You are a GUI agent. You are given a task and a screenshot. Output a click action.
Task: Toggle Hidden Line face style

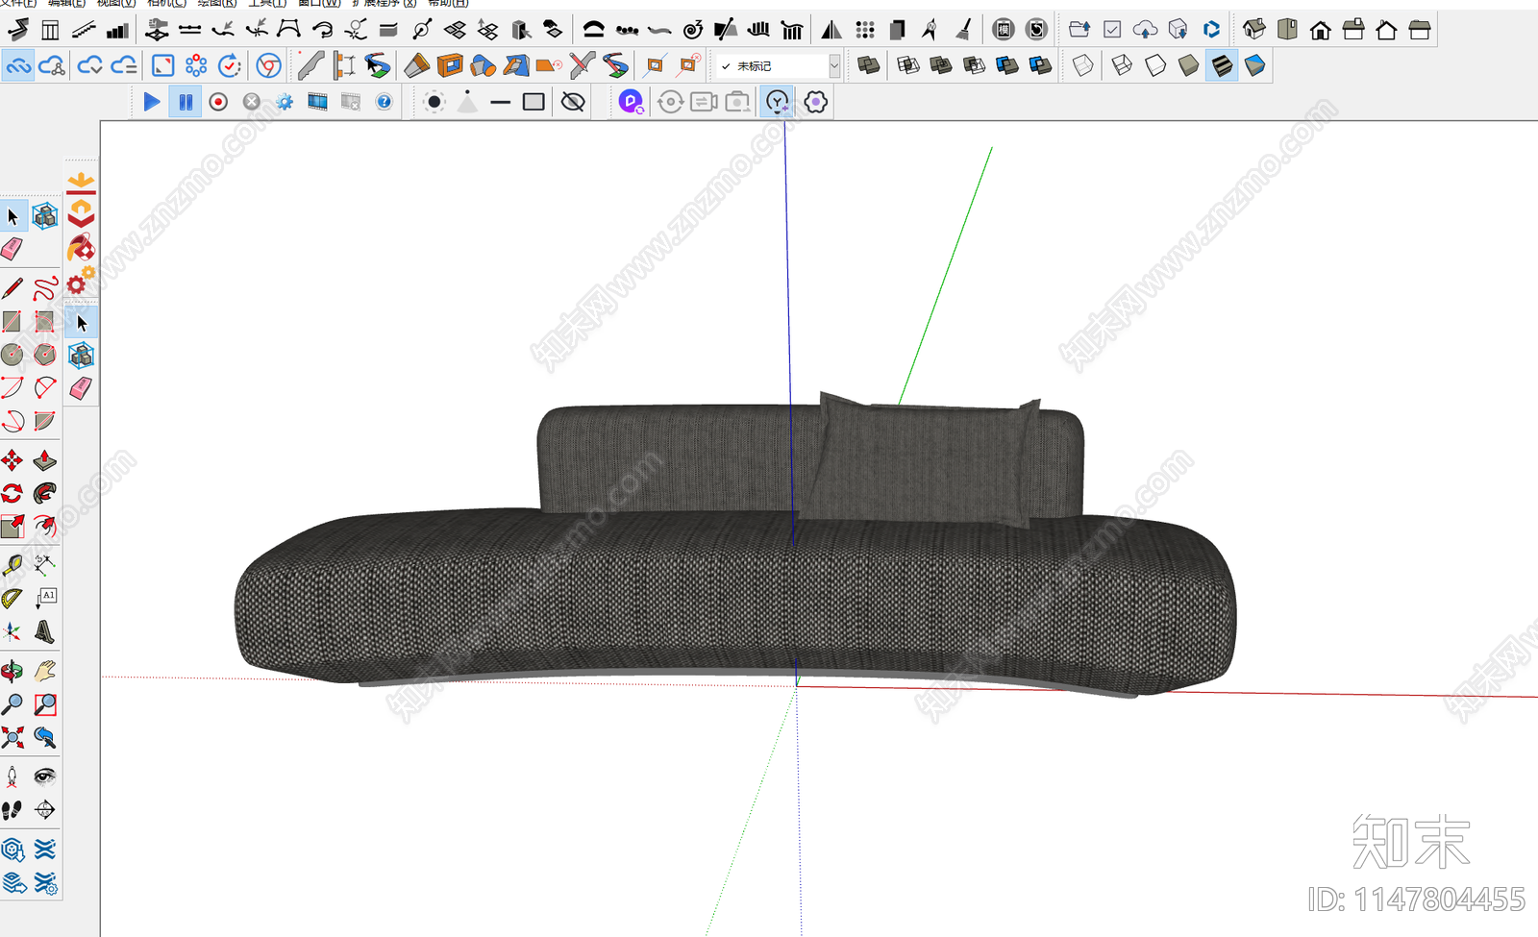(1155, 65)
